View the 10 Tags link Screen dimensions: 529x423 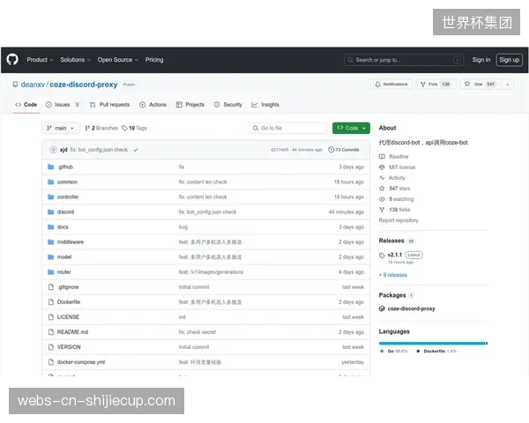(134, 128)
